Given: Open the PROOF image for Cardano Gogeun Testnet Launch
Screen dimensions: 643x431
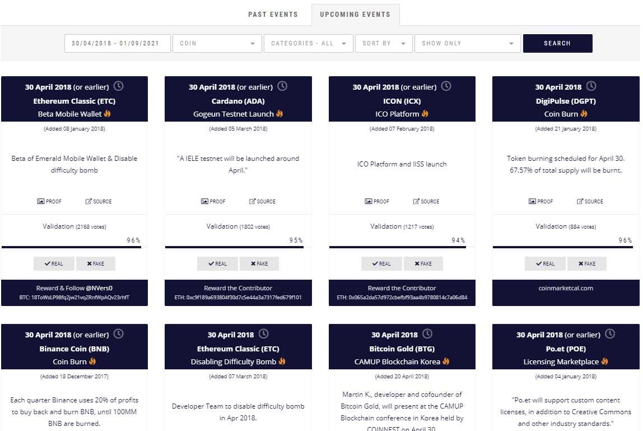Looking at the screenshot, I should click(x=213, y=201).
